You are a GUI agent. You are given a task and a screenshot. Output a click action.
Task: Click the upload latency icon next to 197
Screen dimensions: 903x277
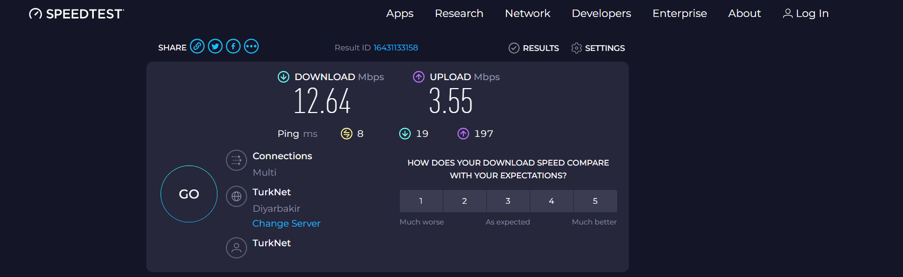[x=463, y=134]
